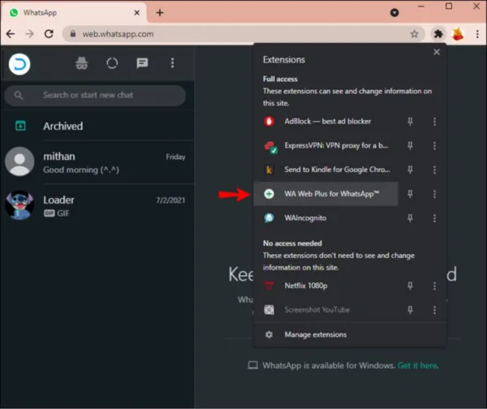
Task: Click Search or start new chat field
Action: (95, 95)
